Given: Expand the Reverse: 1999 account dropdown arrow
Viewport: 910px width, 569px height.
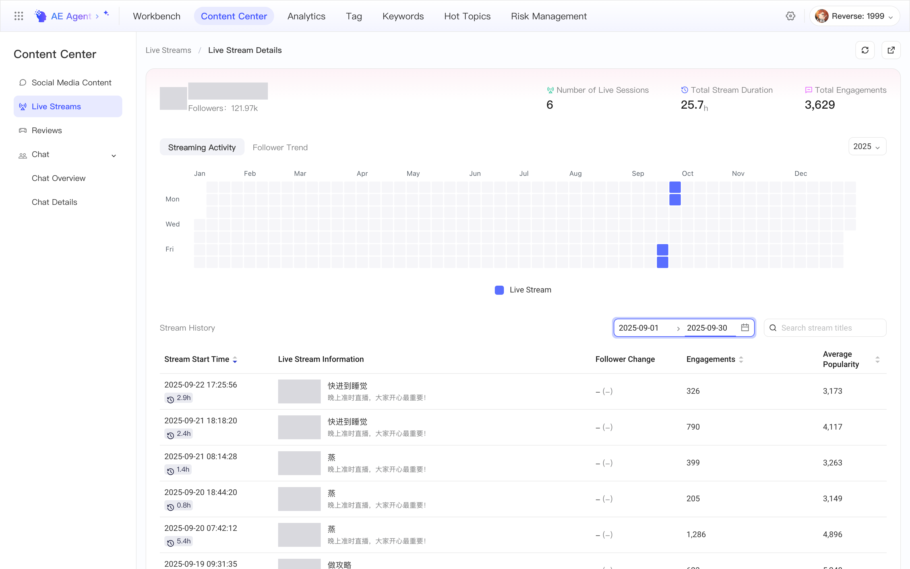Looking at the screenshot, I should (890, 17).
